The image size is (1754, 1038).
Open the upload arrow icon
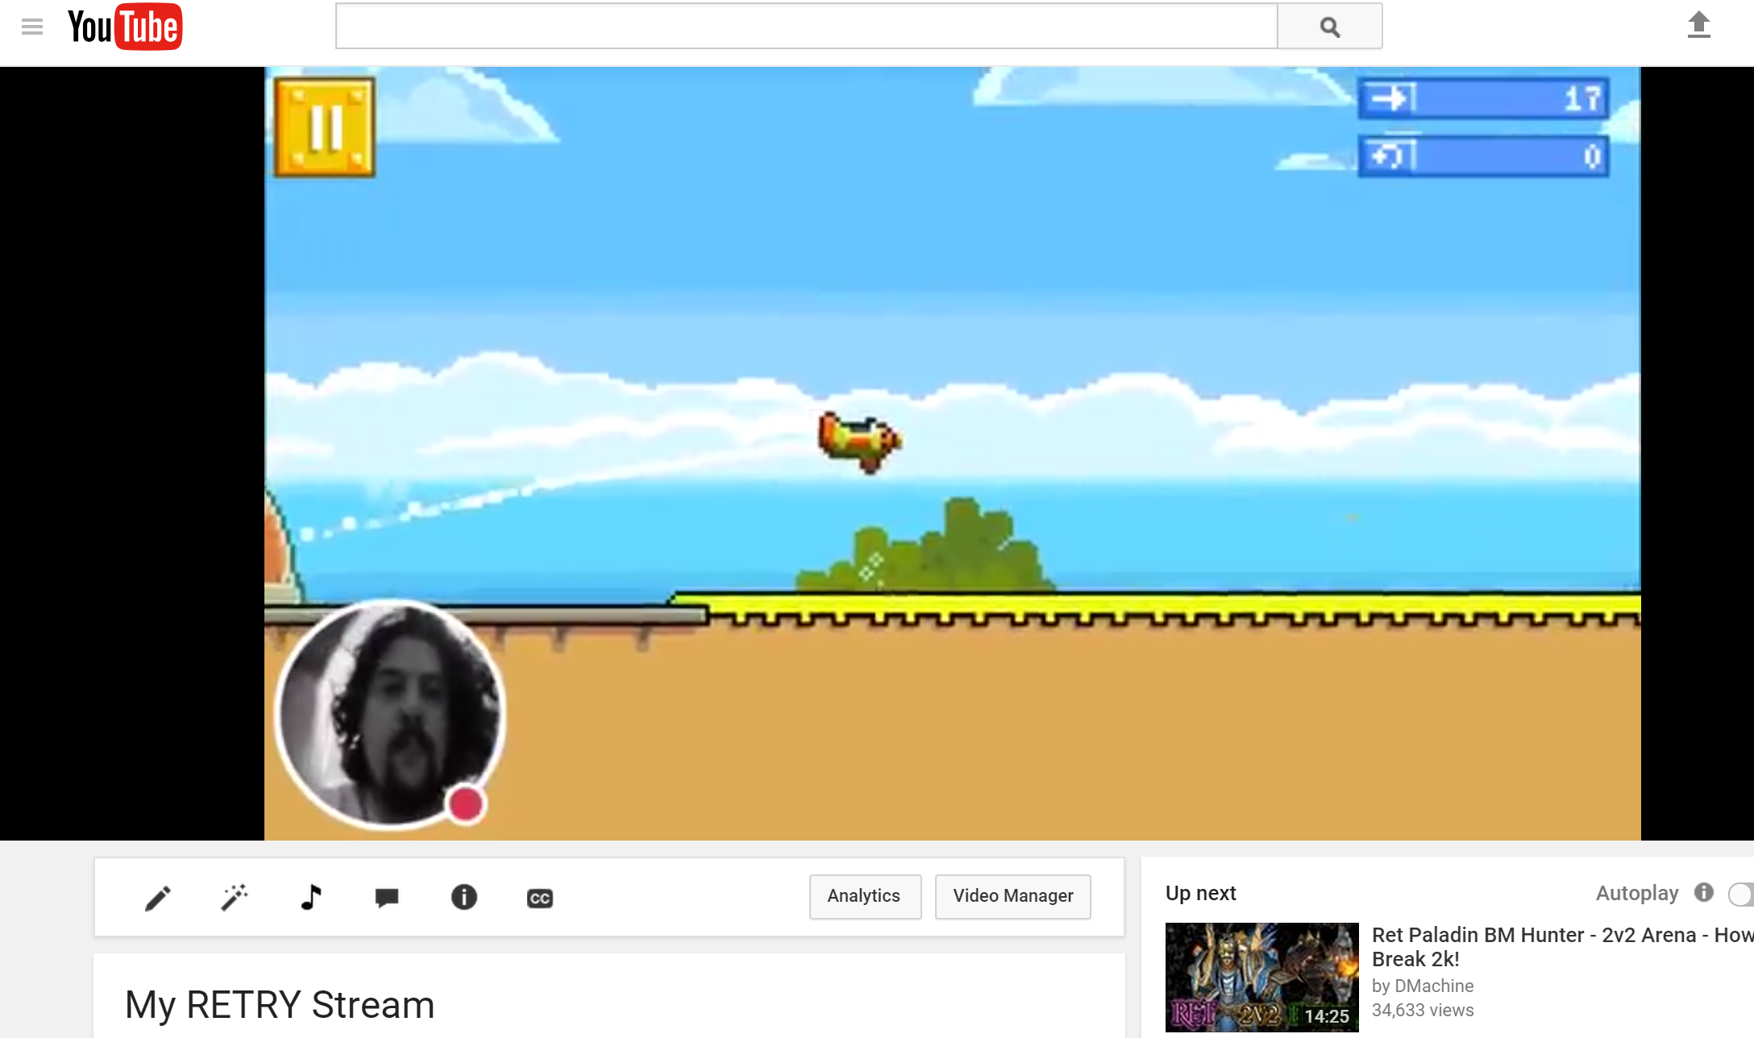pos(1699,25)
